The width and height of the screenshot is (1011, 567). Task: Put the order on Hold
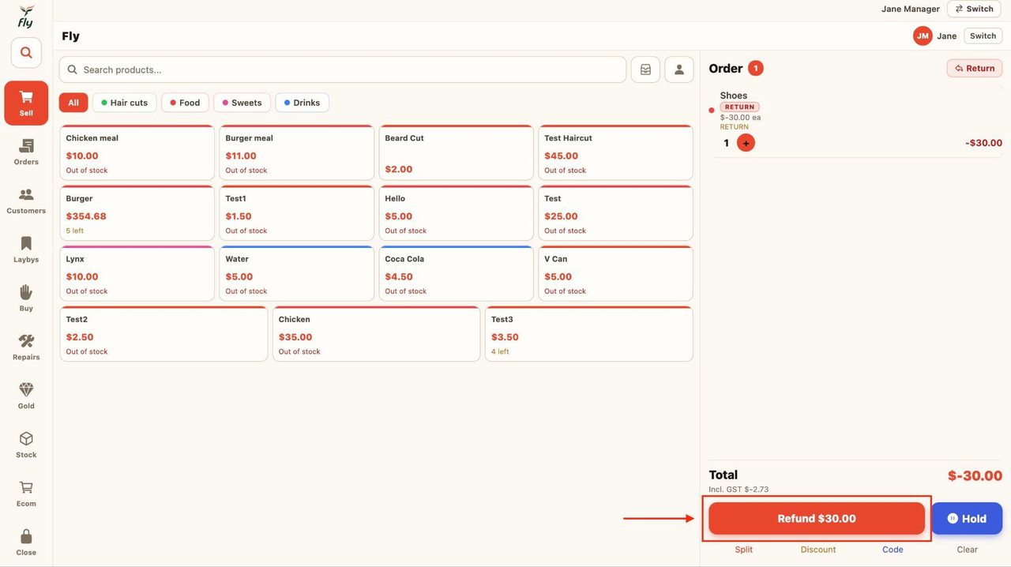[967, 519]
